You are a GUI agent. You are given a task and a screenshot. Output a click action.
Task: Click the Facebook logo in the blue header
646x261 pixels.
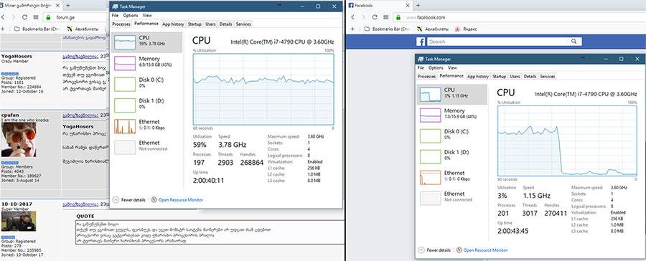coord(421,42)
